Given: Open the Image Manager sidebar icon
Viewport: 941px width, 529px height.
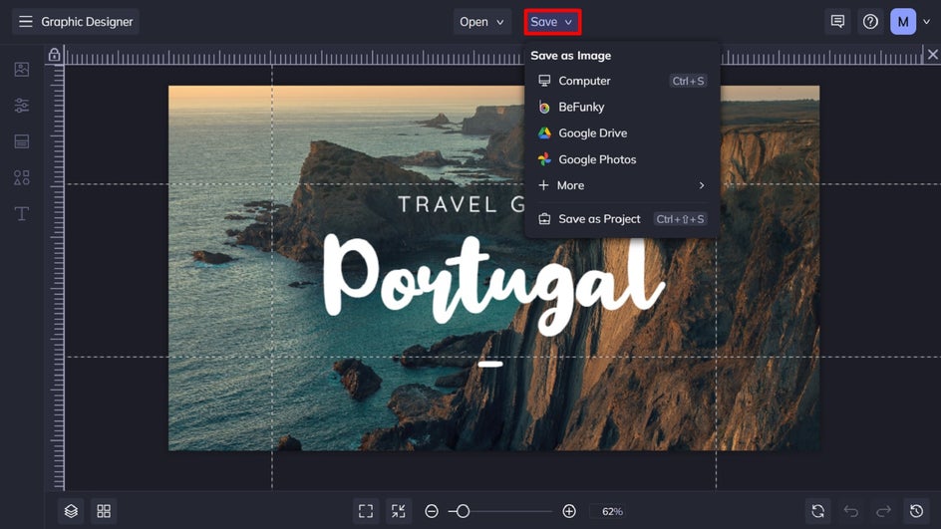Looking at the screenshot, I should [x=21, y=70].
